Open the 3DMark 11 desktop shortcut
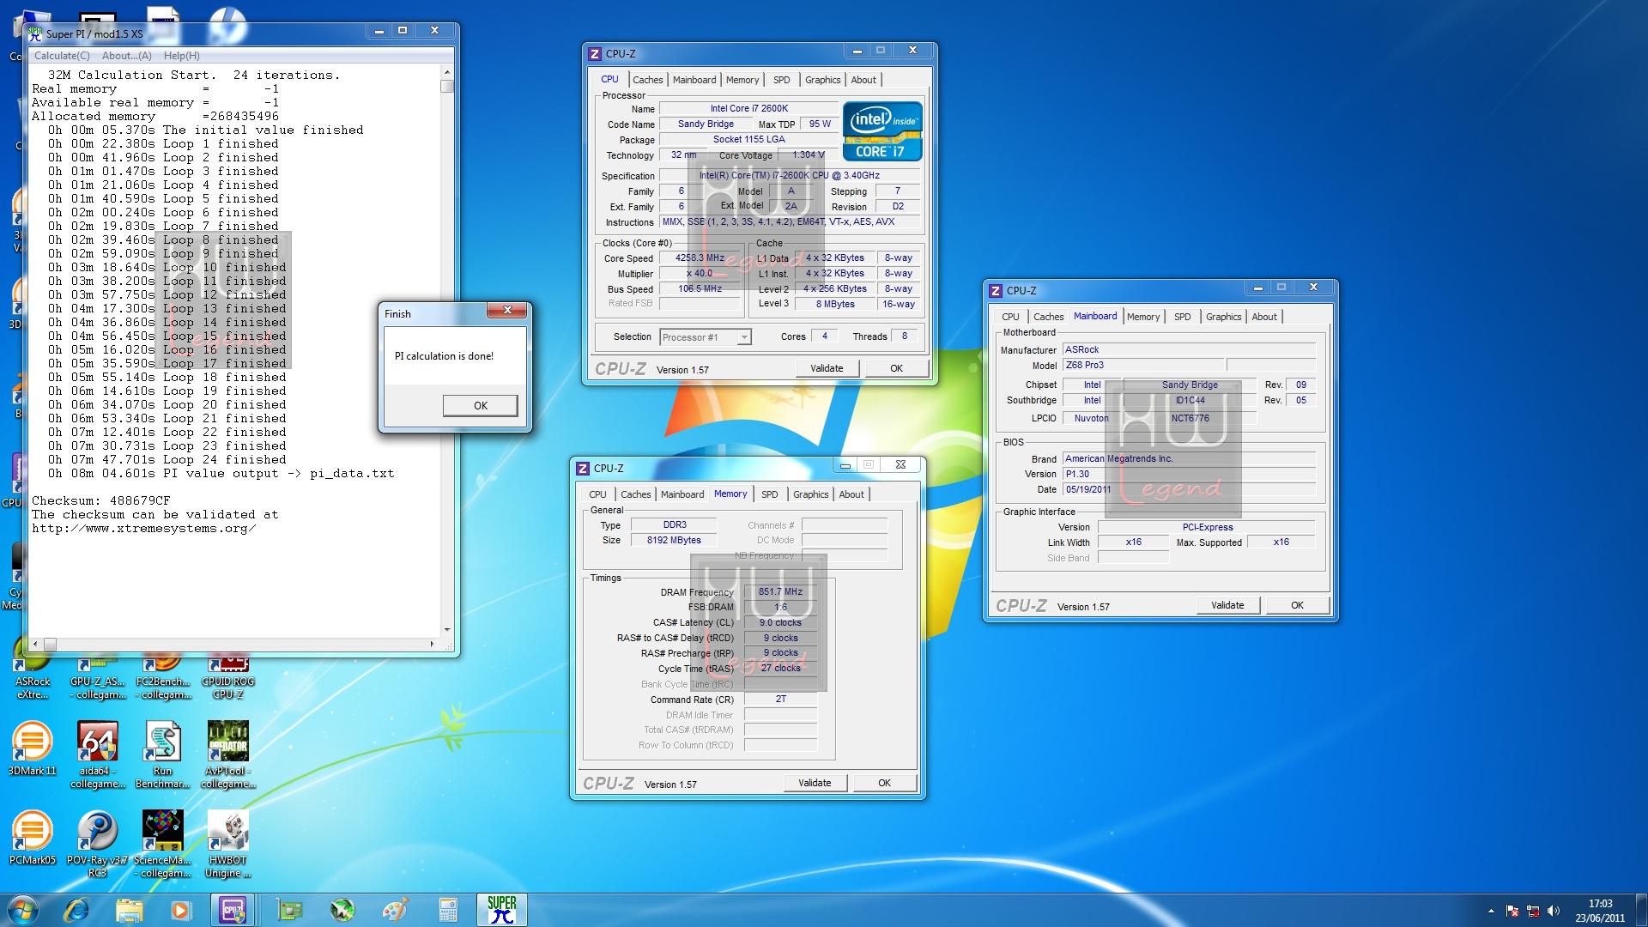The image size is (1648, 927). click(32, 748)
